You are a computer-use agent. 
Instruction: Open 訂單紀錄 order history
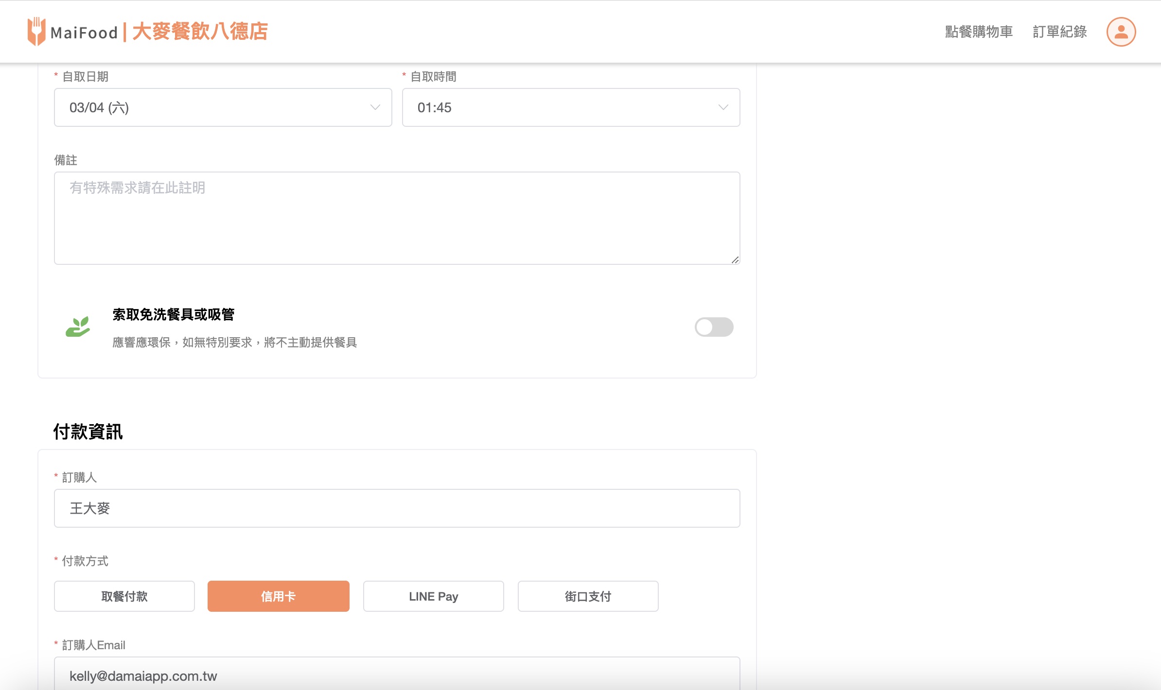coord(1059,32)
